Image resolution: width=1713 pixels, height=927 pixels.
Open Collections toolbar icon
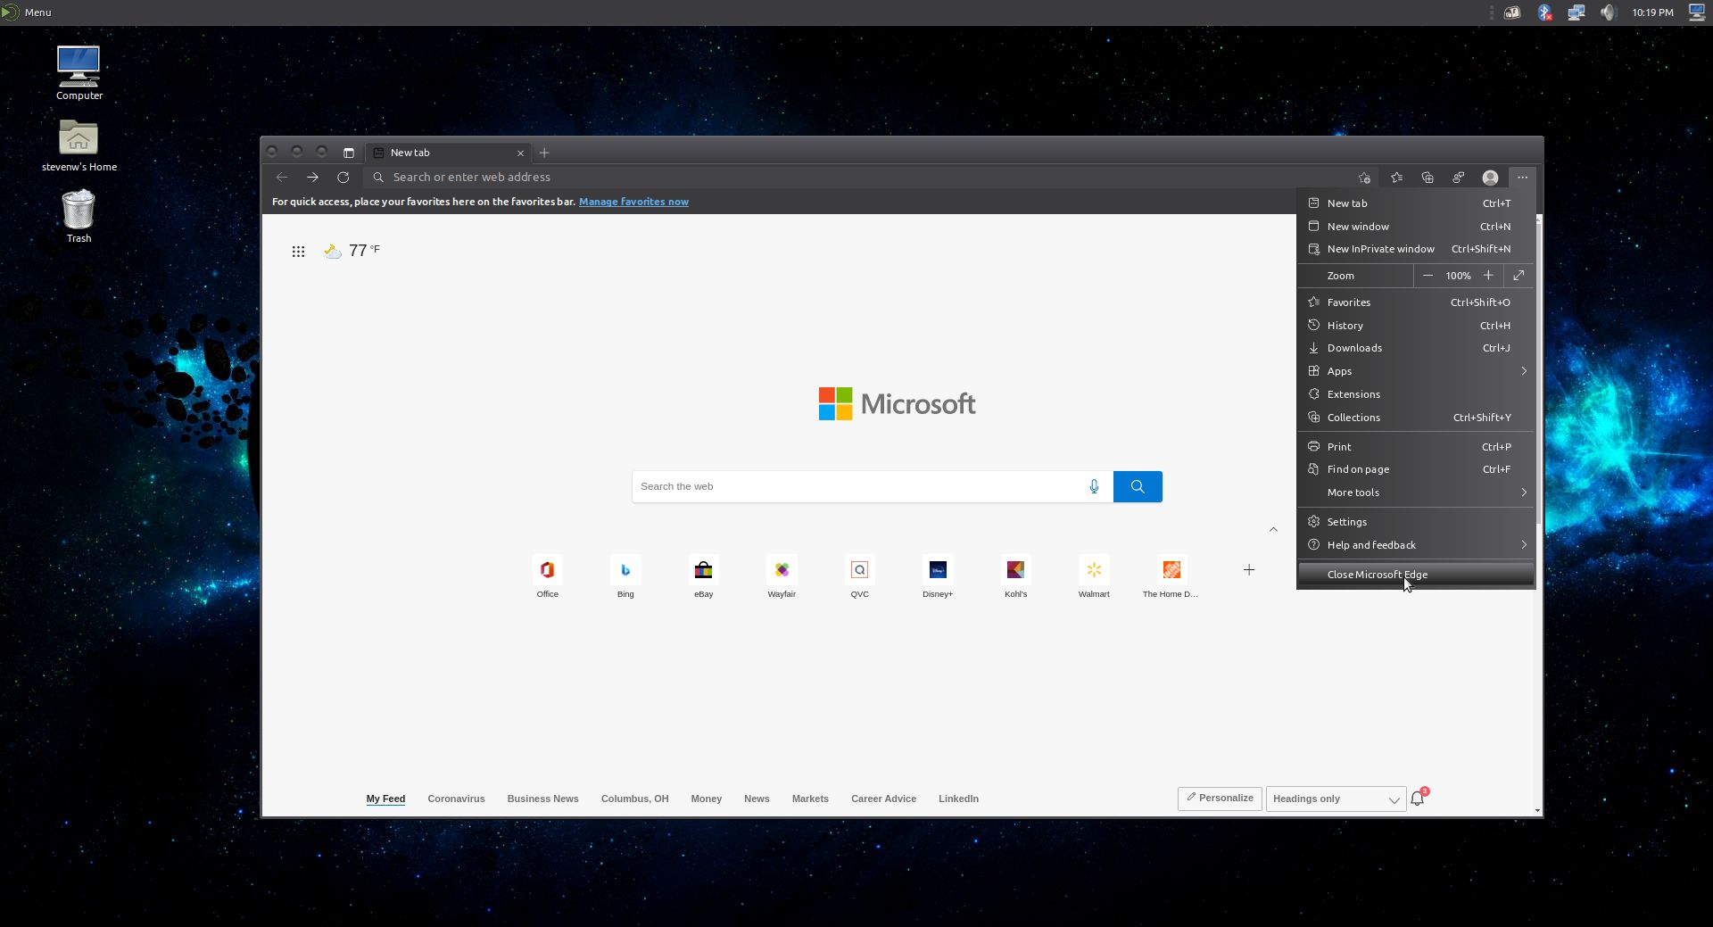1427,178
